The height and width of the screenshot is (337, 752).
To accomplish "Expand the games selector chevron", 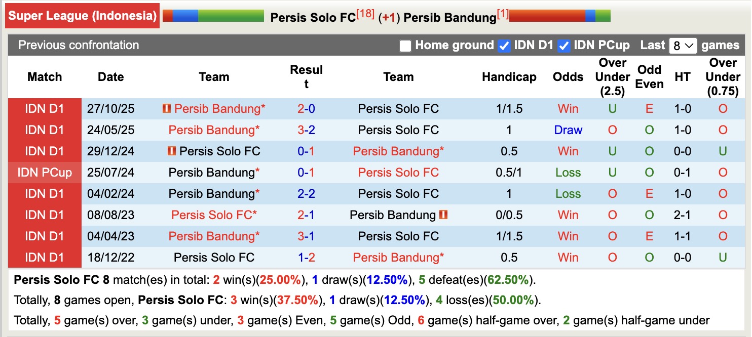I will tap(690, 45).
